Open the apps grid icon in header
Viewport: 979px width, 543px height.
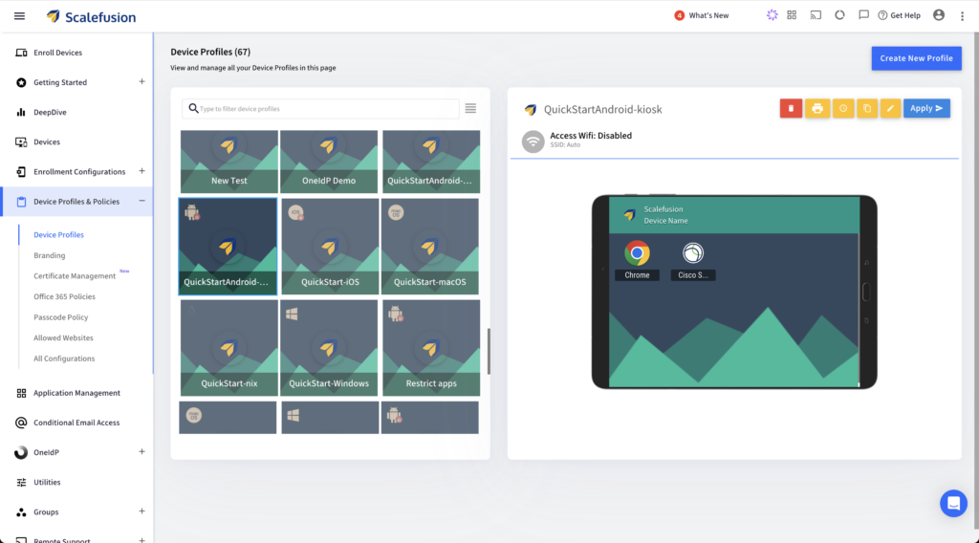pos(792,15)
